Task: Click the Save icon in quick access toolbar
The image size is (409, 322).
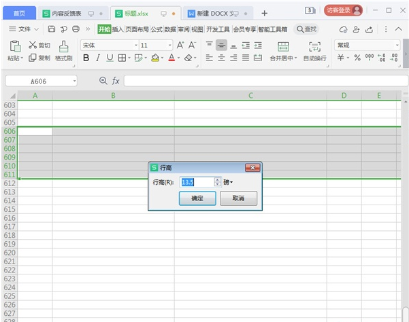Action: click(51, 29)
